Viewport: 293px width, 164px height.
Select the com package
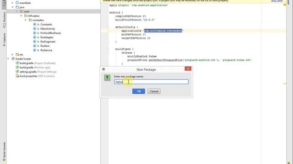(x=27, y=11)
